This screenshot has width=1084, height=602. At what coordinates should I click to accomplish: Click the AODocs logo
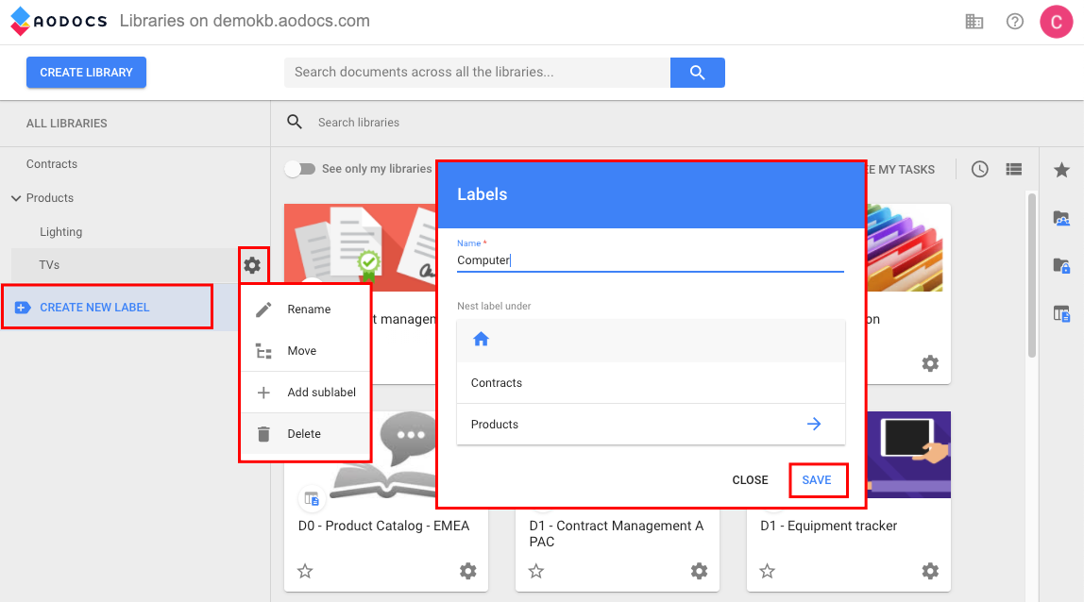tap(59, 21)
